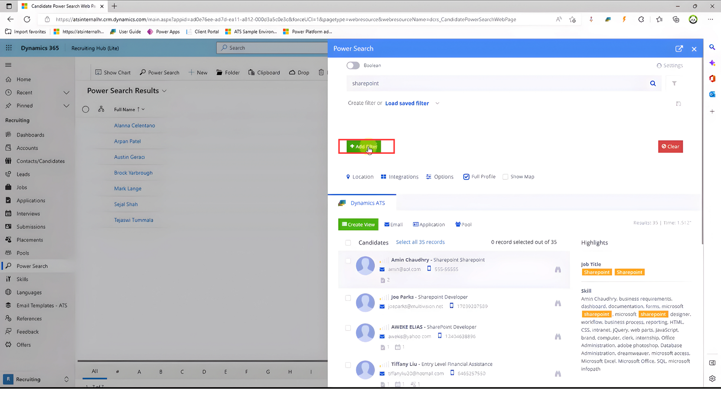
Task: Select all rows radio circle in grid header
Action: 86,109
